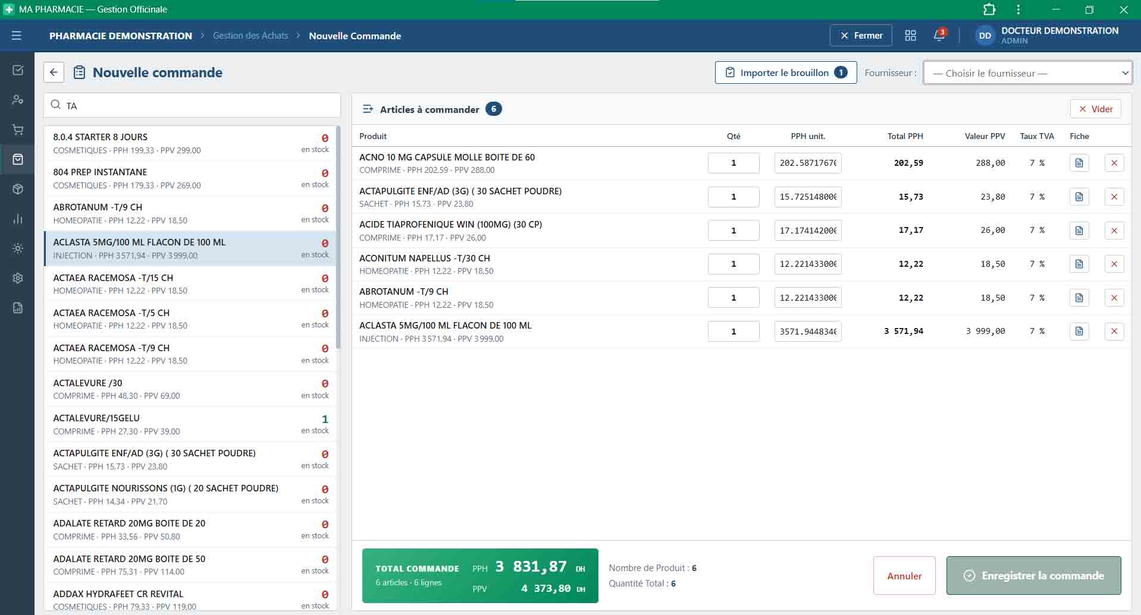Remove ACNO 10 MG from the order
This screenshot has width=1141, height=615.
[x=1114, y=163]
